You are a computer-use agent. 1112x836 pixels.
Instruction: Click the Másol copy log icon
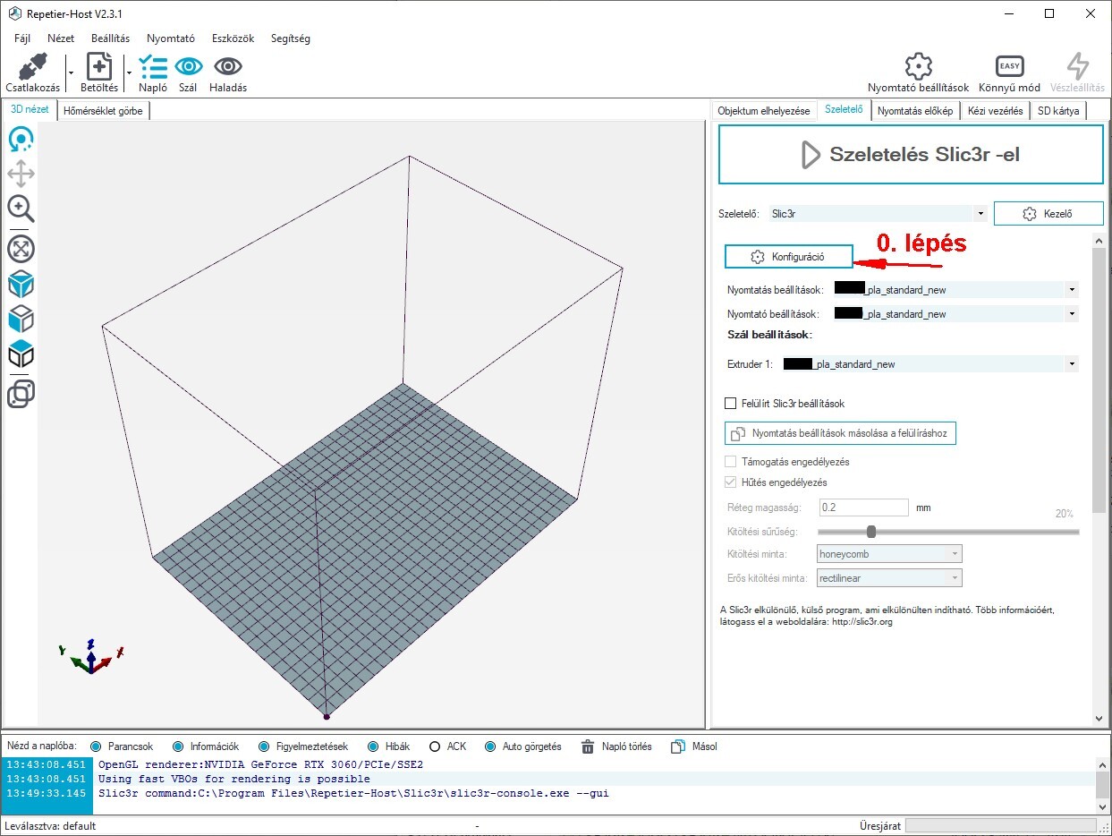[x=678, y=746]
